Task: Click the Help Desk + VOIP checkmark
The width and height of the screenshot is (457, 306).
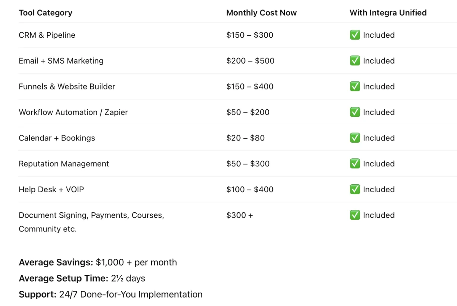Action: (355, 190)
